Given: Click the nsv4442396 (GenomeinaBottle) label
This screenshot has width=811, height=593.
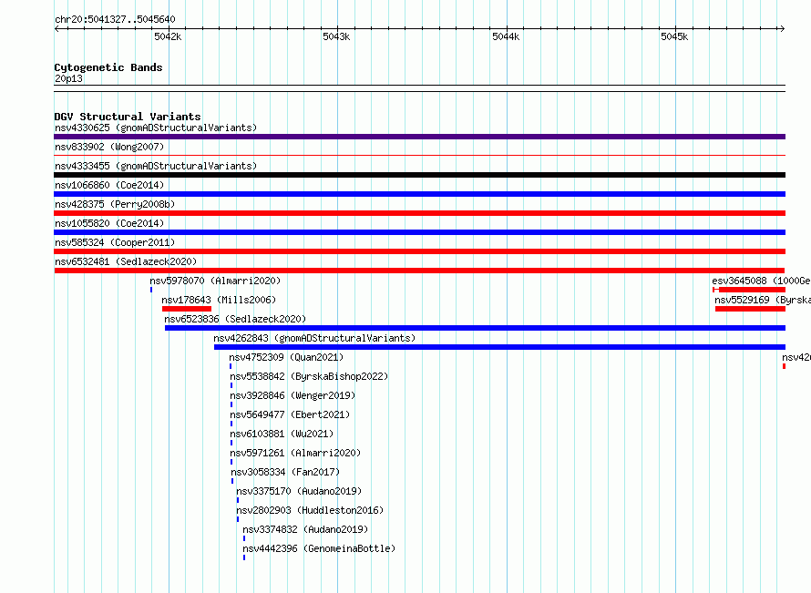Looking at the screenshot, I should pos(319,548).
